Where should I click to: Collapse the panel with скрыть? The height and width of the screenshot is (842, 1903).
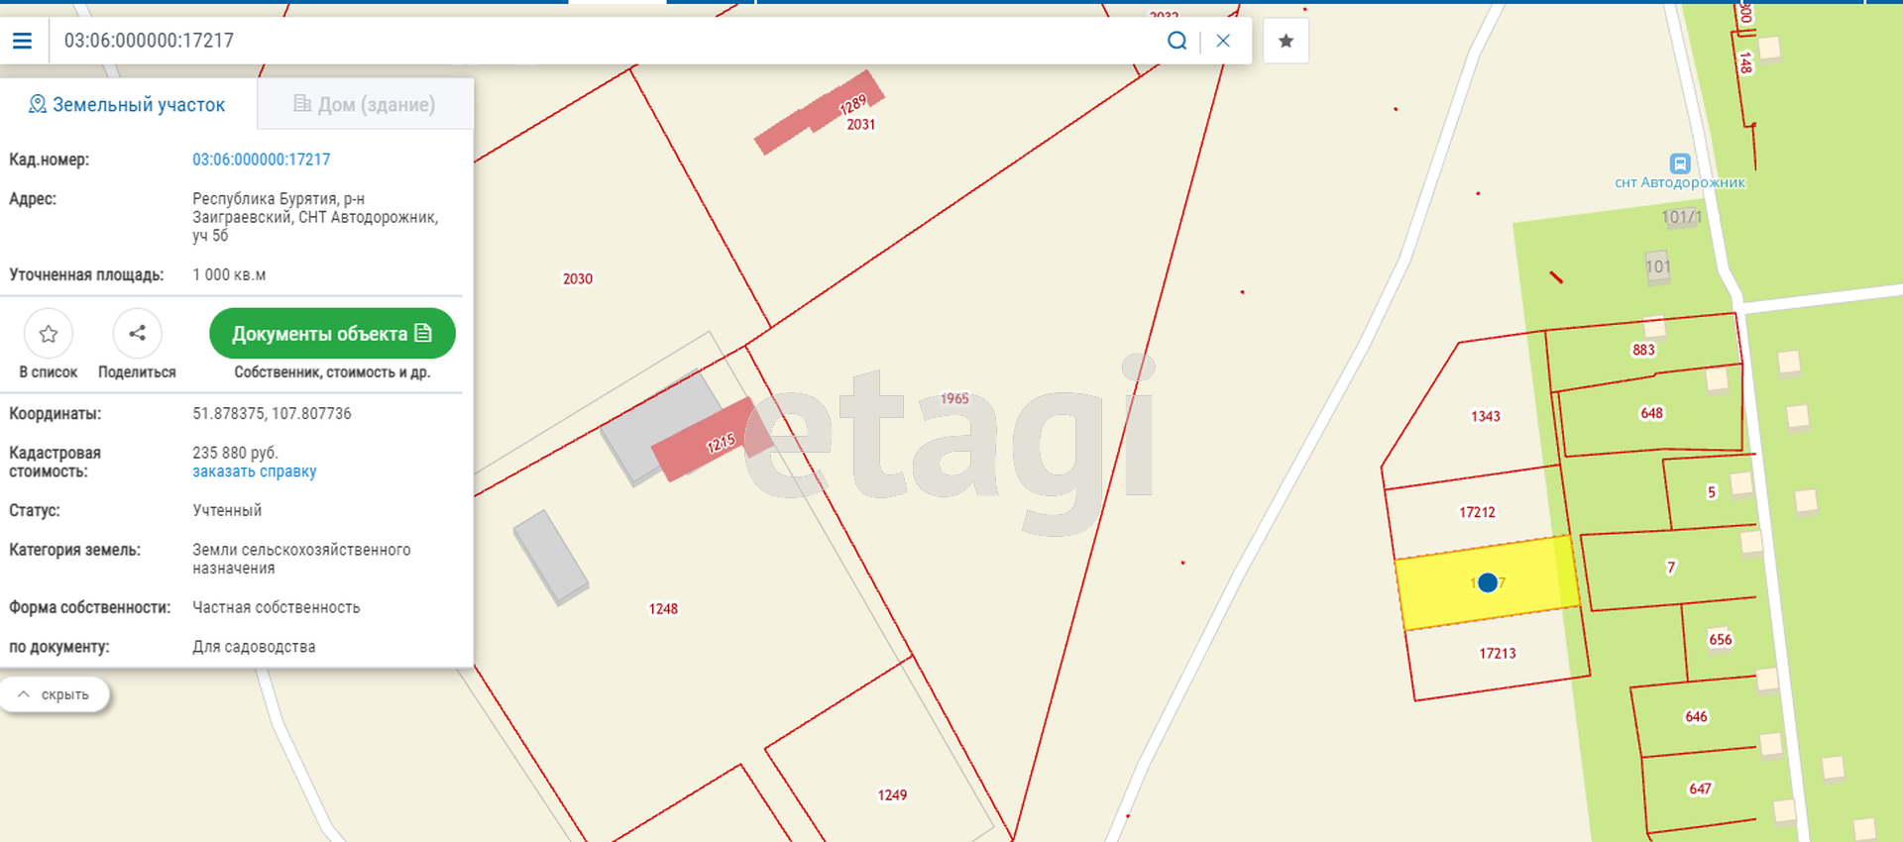click(x=55, y=694)
